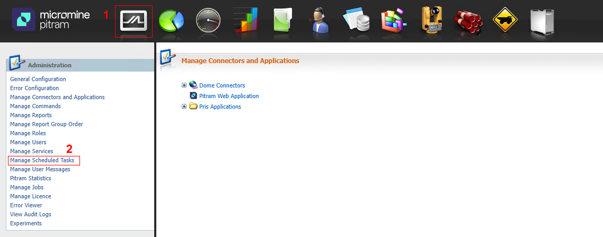Go to General Configuration

38,79
